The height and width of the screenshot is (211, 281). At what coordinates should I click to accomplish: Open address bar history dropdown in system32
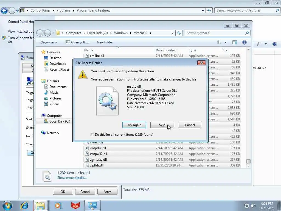[173, 33]
